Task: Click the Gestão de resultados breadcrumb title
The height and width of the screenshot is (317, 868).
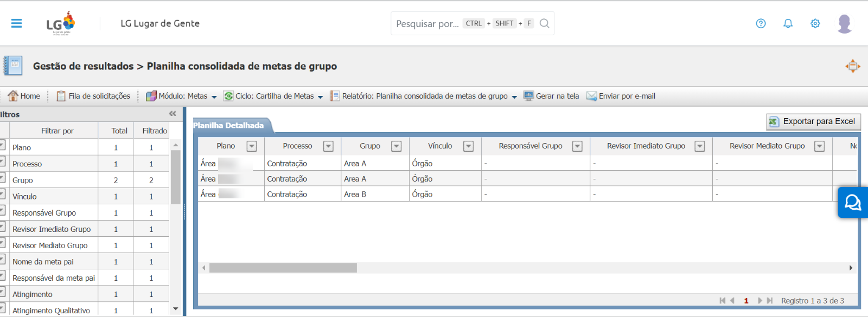Action: (x=83, y=66)
